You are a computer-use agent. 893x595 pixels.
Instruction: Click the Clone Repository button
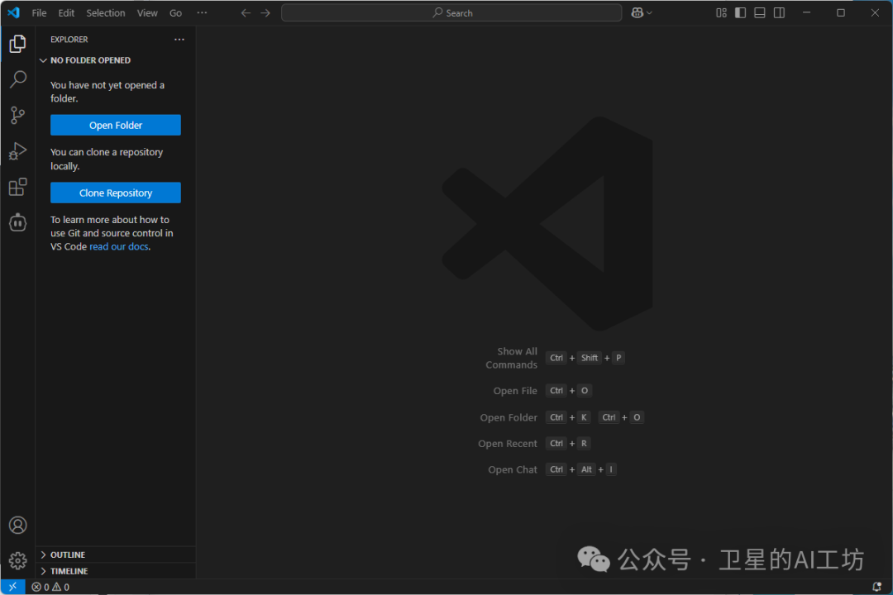[116, 193]
